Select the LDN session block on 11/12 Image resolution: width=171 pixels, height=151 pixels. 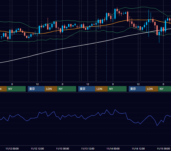click(x=51, y=89)
